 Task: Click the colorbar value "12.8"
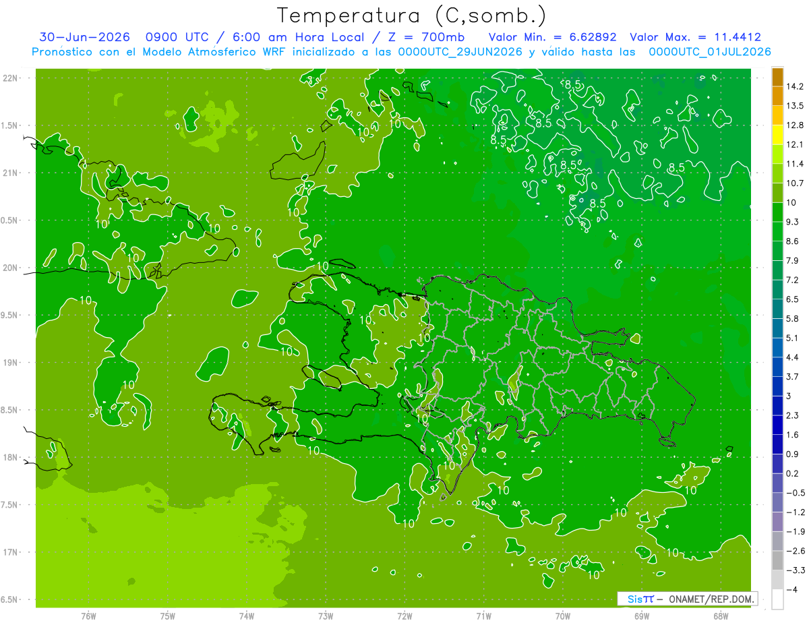pos(796,125)
